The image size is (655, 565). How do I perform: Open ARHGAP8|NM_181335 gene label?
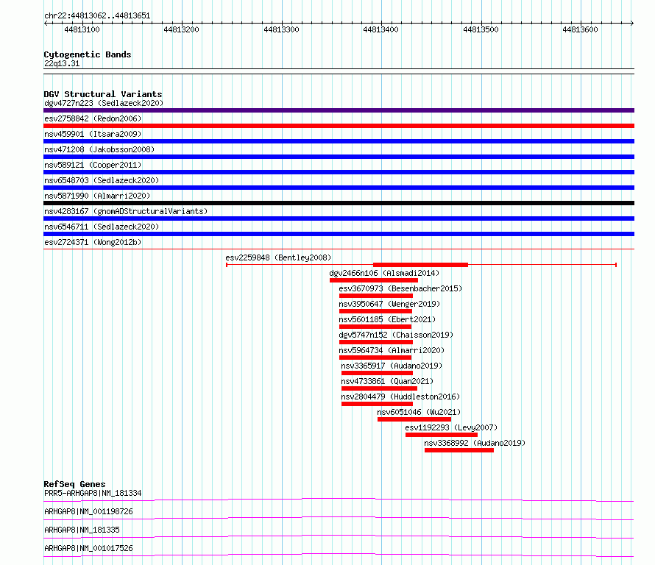click(82, 530)
